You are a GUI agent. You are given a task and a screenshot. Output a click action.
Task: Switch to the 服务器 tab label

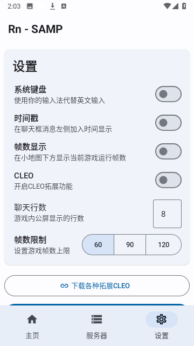(x=96, y=336)
